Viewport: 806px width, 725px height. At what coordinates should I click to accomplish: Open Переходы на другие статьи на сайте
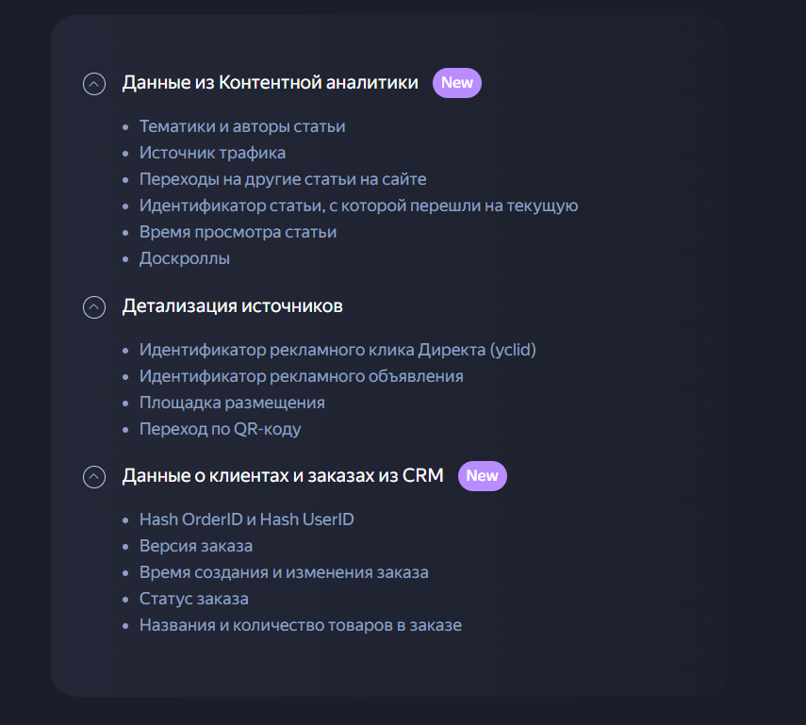[x=284, y=178]
